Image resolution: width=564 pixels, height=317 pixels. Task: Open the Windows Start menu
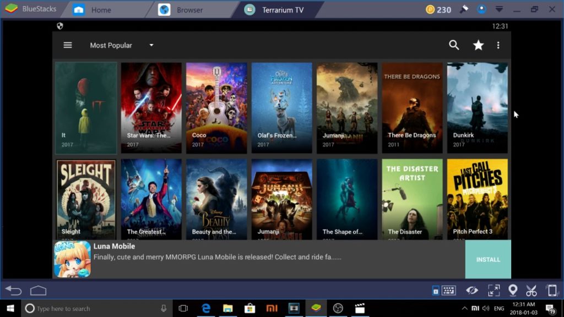point(10,308)
